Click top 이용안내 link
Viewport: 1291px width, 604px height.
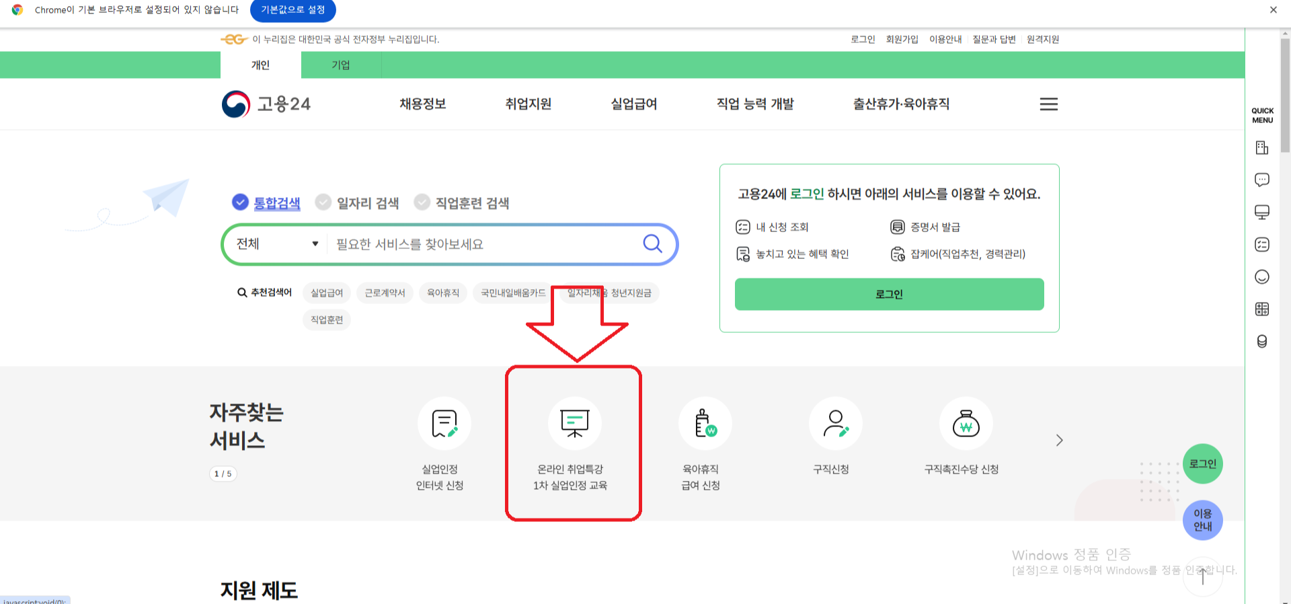[x=945, y=39]
